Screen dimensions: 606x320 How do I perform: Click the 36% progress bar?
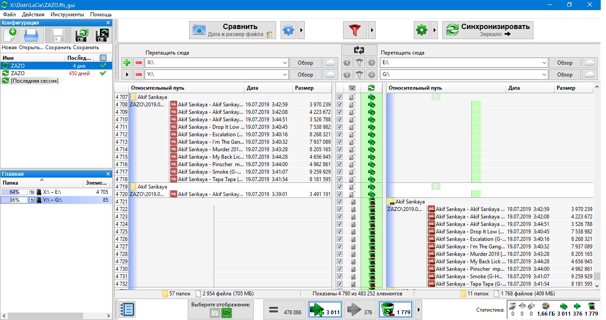(14, 200)
